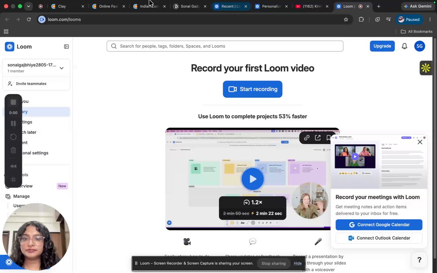Open Personal settings in the sidebar
This screenshot has height=273, width=437.
click(36, 153)
